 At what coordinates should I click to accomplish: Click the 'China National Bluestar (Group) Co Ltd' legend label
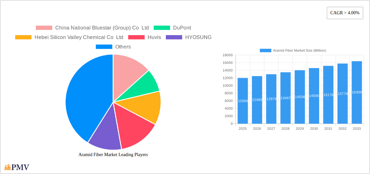(x=102, y=28)
